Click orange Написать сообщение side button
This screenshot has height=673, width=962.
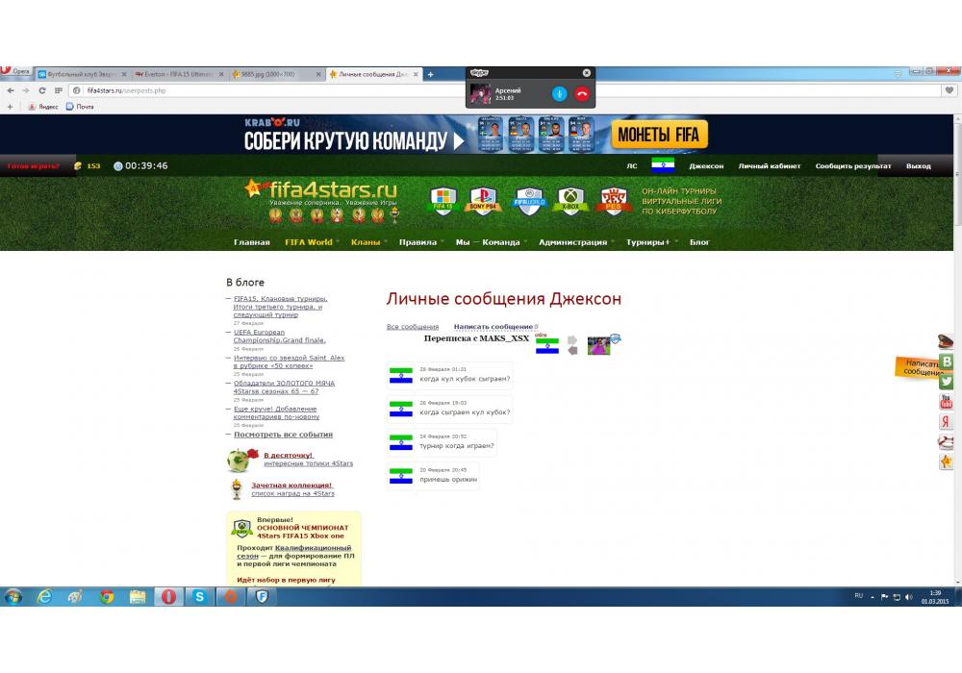tap(917, 367)
